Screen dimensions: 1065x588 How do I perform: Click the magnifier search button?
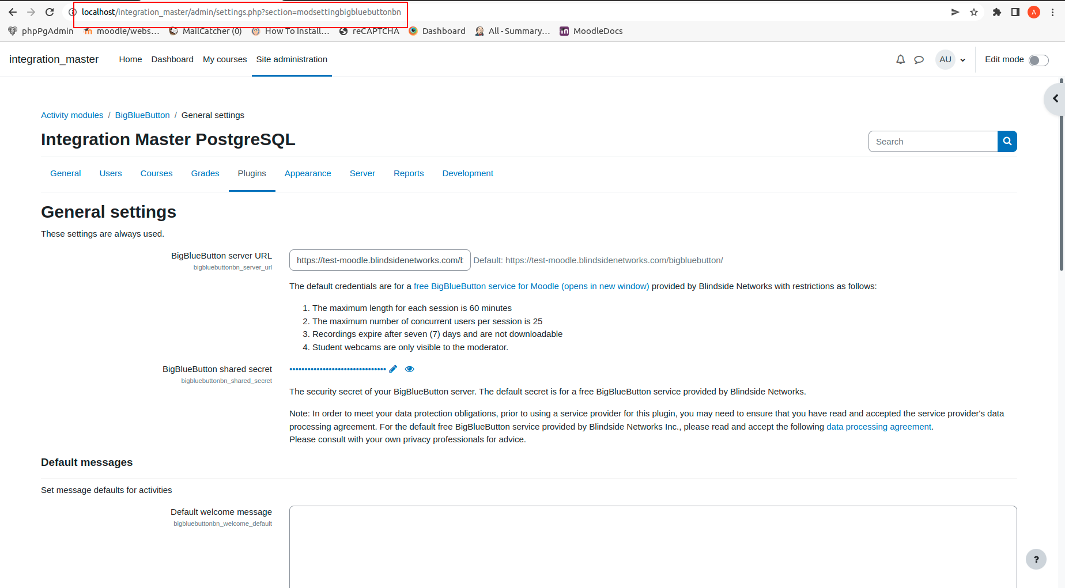click(1007, 142)
